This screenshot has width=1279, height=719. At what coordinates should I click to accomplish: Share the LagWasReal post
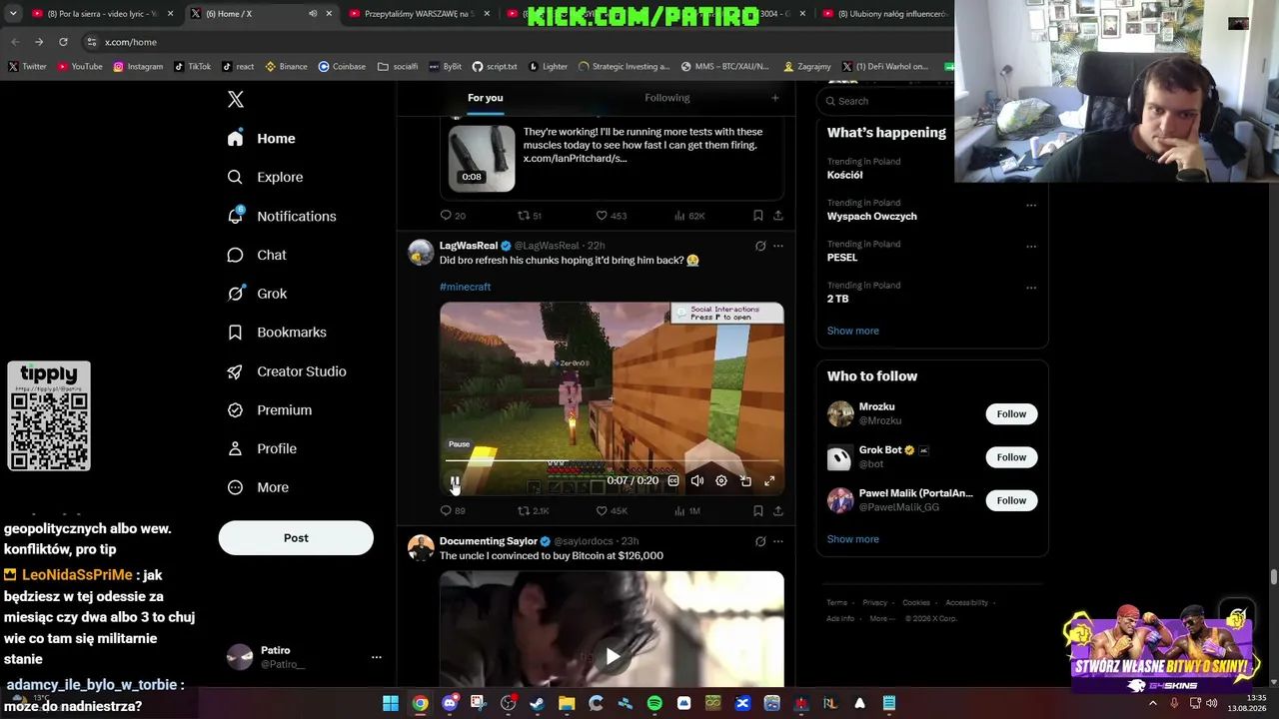[778, 510]
